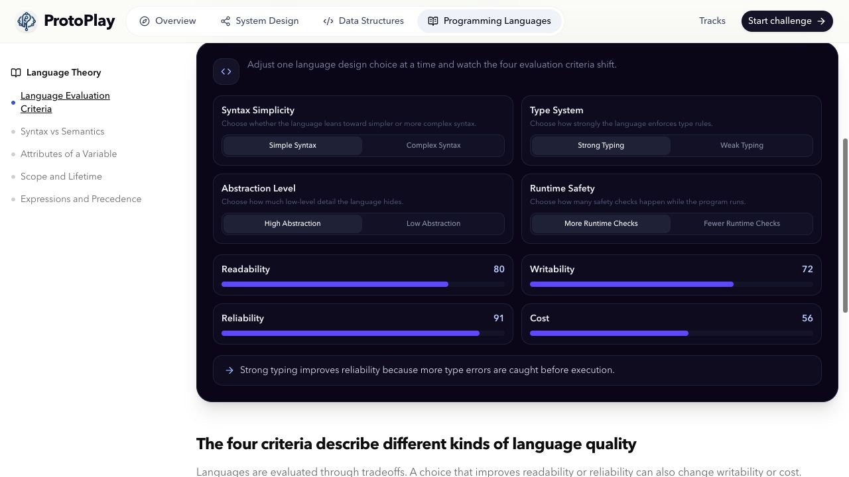Screen dimensions: 849x477
Task: Click the ProtoPlay brand name
Action: 80,21
